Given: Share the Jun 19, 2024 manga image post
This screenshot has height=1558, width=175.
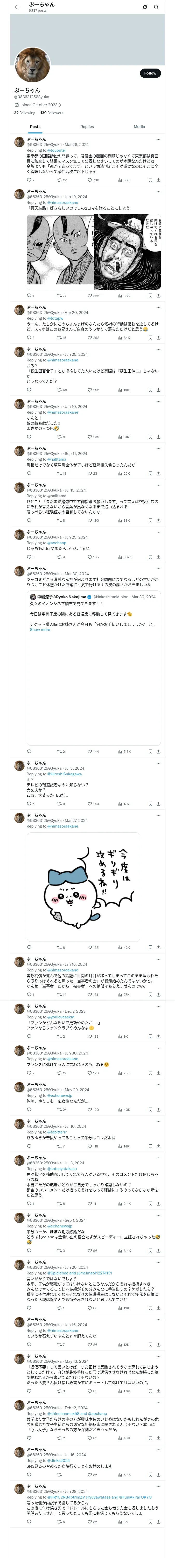Looking at the screenshot, I should pos(158,296).
